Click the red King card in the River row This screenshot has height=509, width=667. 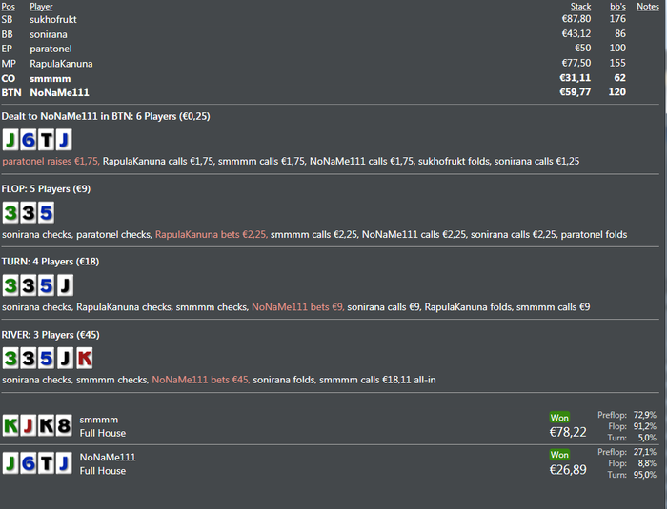[84, 359]
